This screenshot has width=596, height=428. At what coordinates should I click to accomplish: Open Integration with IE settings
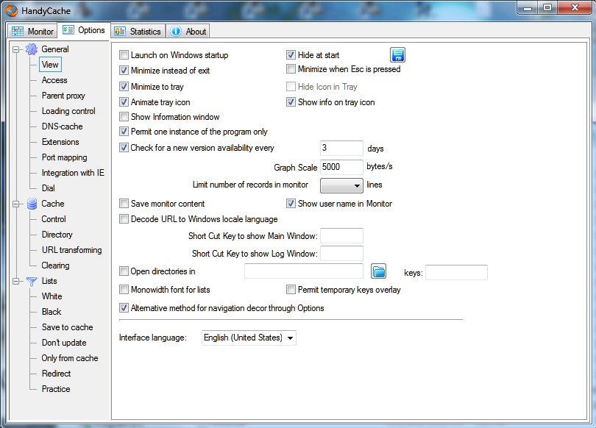click(73, 173)
